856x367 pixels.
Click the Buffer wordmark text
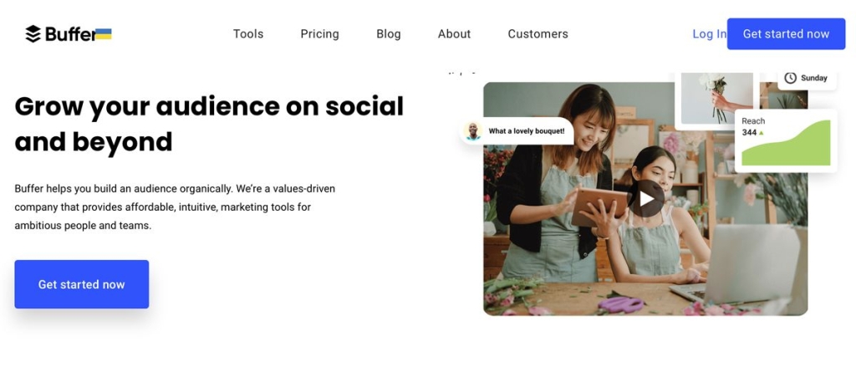click(x=70, y=34)
